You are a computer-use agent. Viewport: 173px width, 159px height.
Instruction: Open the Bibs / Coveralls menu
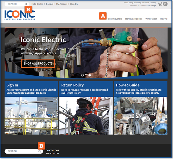[115, 19]
